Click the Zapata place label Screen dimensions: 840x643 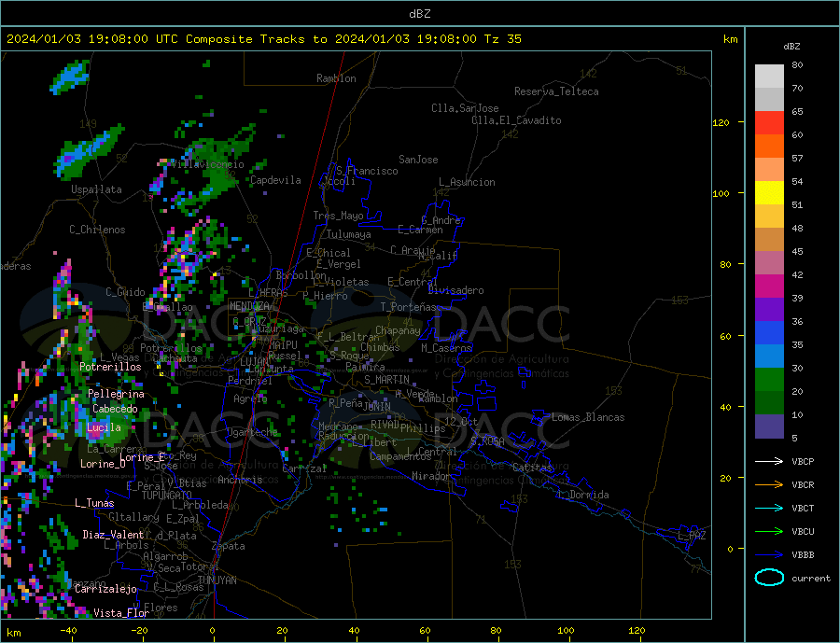229,546
